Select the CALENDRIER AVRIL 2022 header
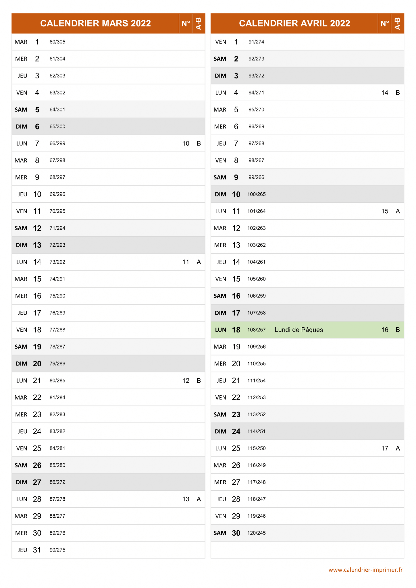 (x=294, y=23)
